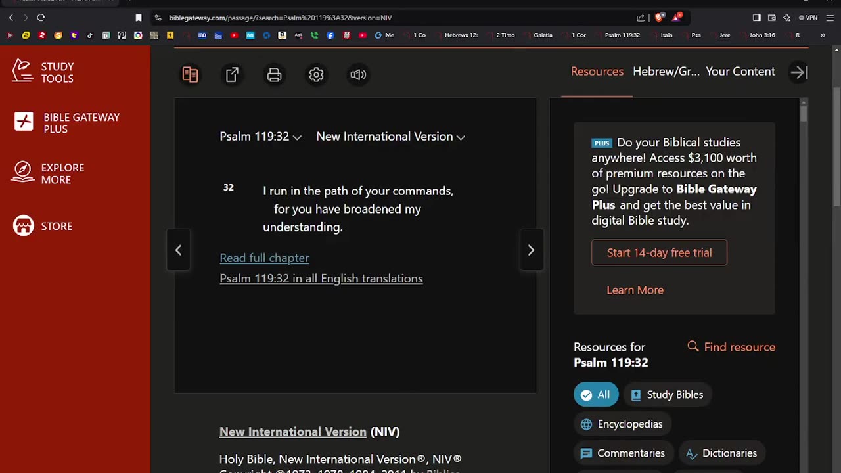Click the share passage icon

point(232,75)
